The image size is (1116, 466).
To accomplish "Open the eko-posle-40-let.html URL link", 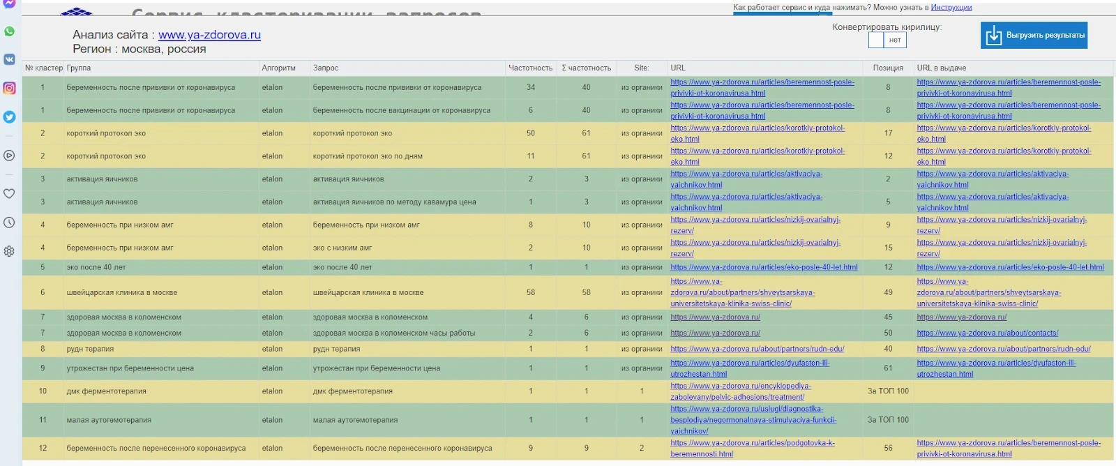I will click(x=764, y=267).
